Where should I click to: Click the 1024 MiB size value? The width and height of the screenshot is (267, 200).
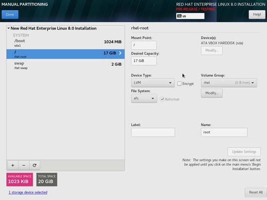113,42
